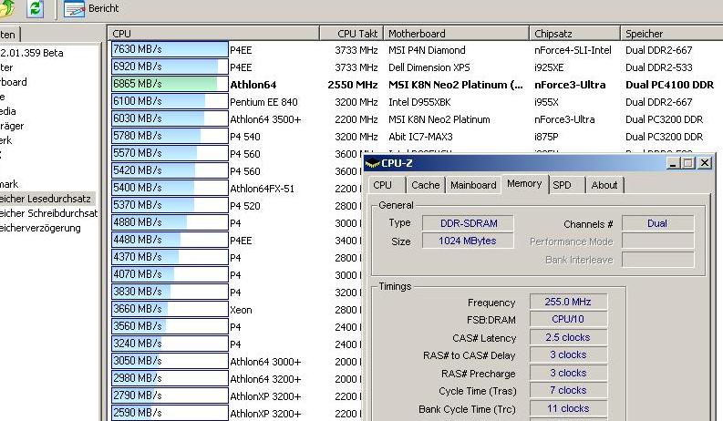Select the Speicher Lesedurchsatz tree item
Image resolution: width=723 pixels, height=421 pixels.
(47, 198)
